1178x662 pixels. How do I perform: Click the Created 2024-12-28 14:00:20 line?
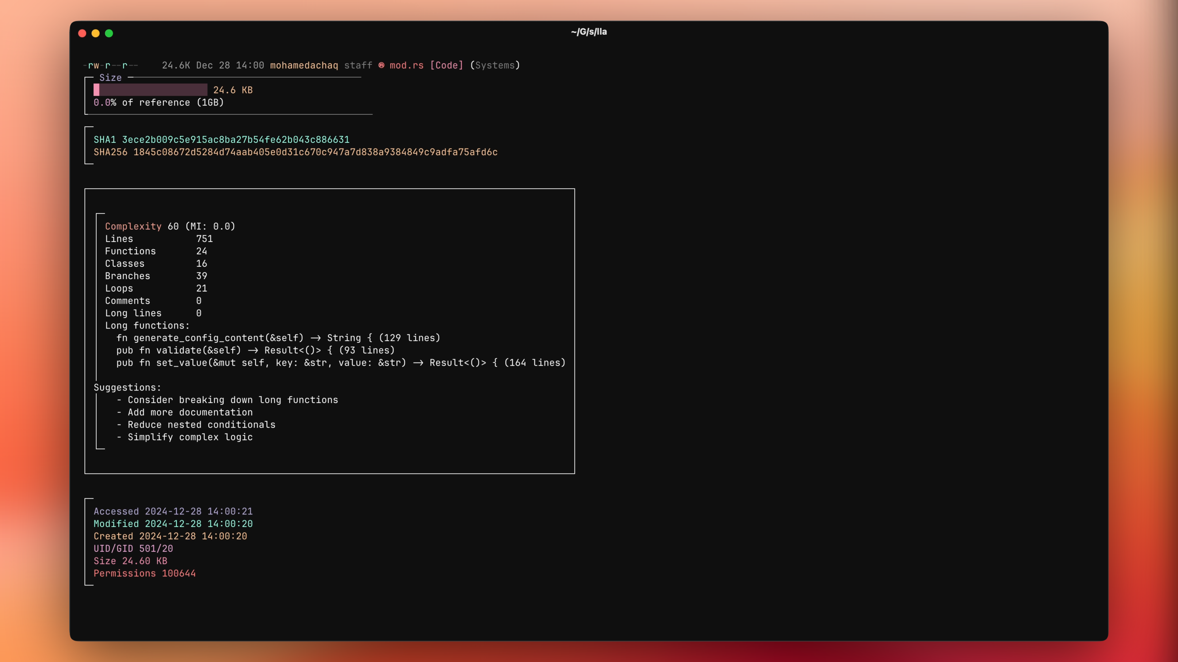pyautogui.click(x=170, y=536)
